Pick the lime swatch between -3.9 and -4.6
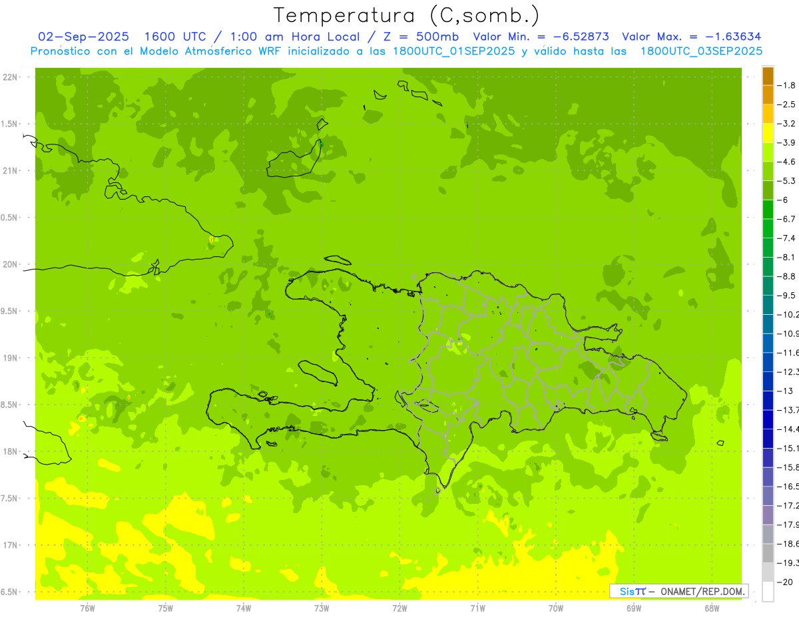The image size is (799, 617). click(x=768, y=152)
